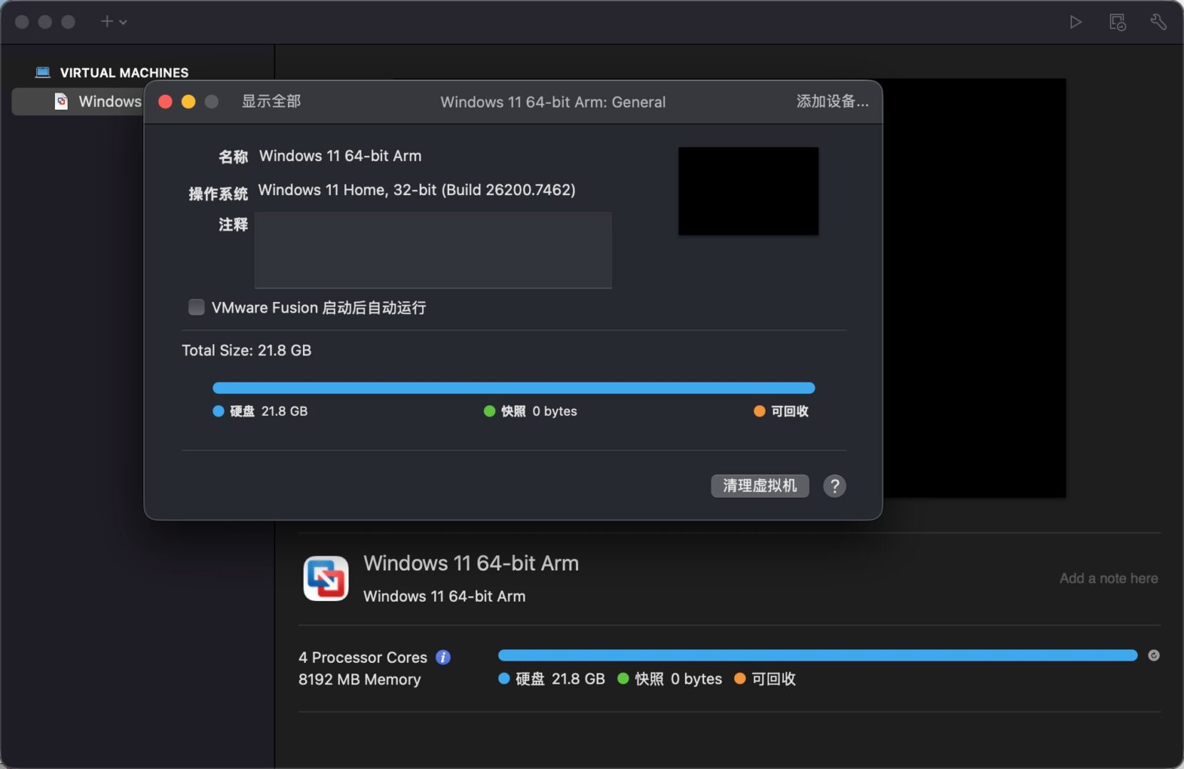Expand the add dropdown chevron

point(123,22)
